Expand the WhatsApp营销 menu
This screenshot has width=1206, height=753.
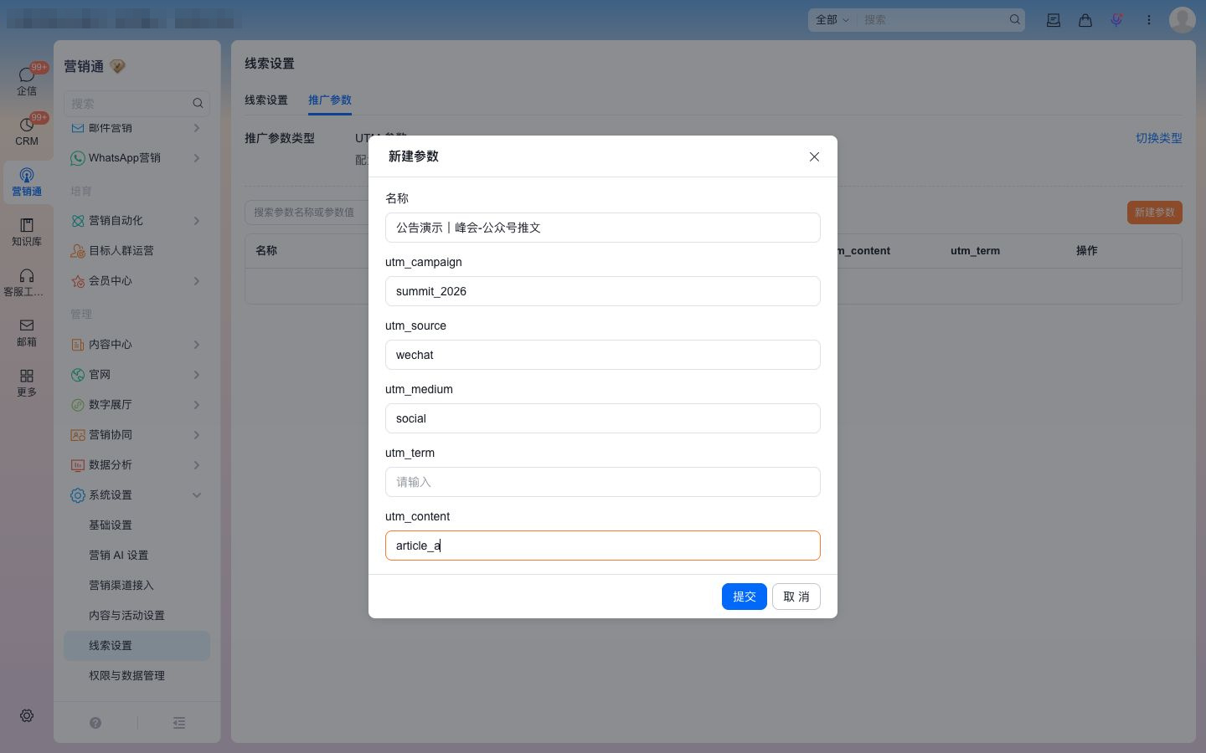click(137, 158)
